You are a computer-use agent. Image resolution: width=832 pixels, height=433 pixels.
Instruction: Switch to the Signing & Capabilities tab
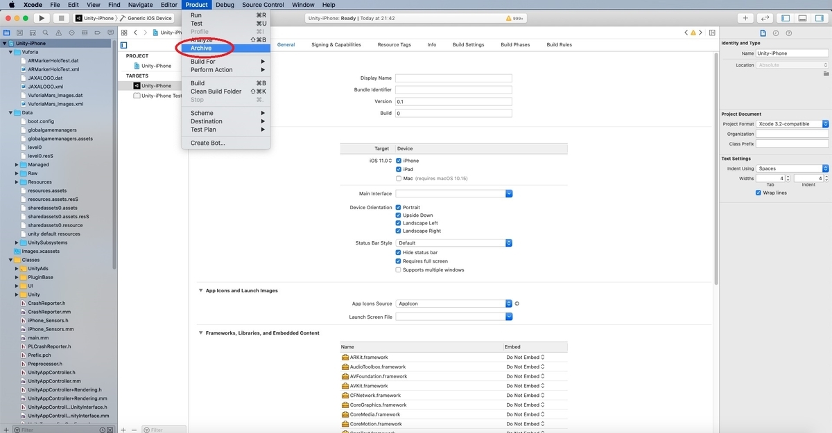(336, 44)
